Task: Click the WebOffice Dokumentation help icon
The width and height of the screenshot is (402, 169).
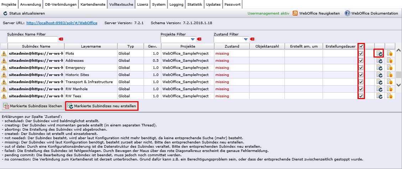Action: 348,13
